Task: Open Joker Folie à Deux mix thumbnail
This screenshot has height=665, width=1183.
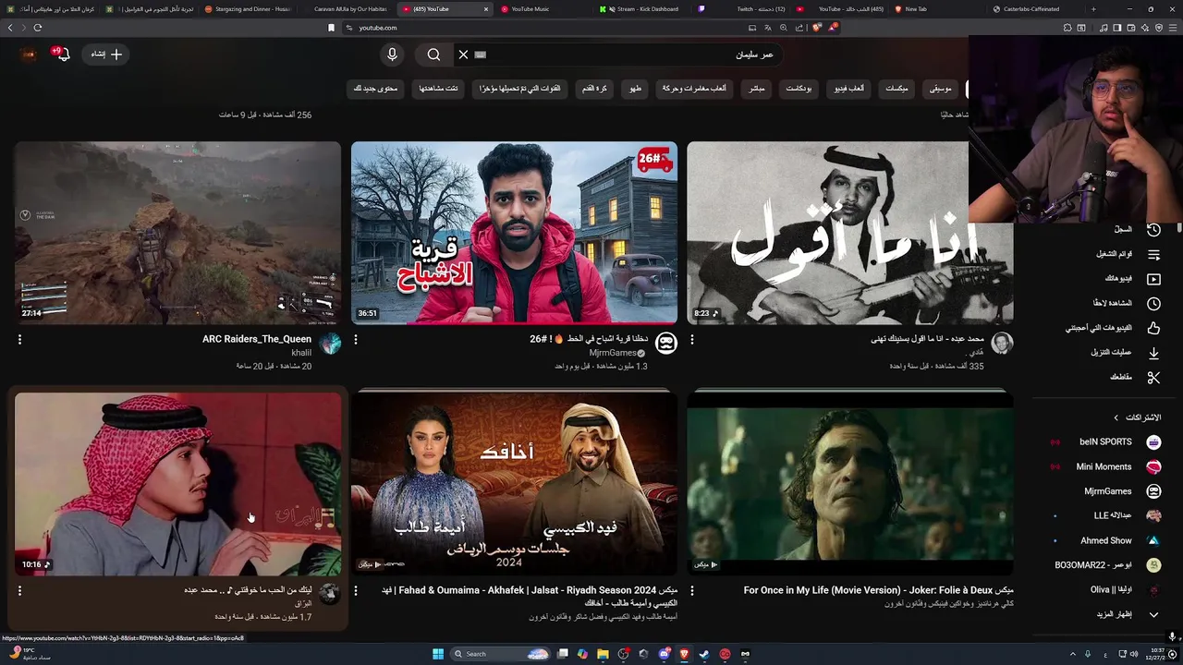Action: click(850, 482)
